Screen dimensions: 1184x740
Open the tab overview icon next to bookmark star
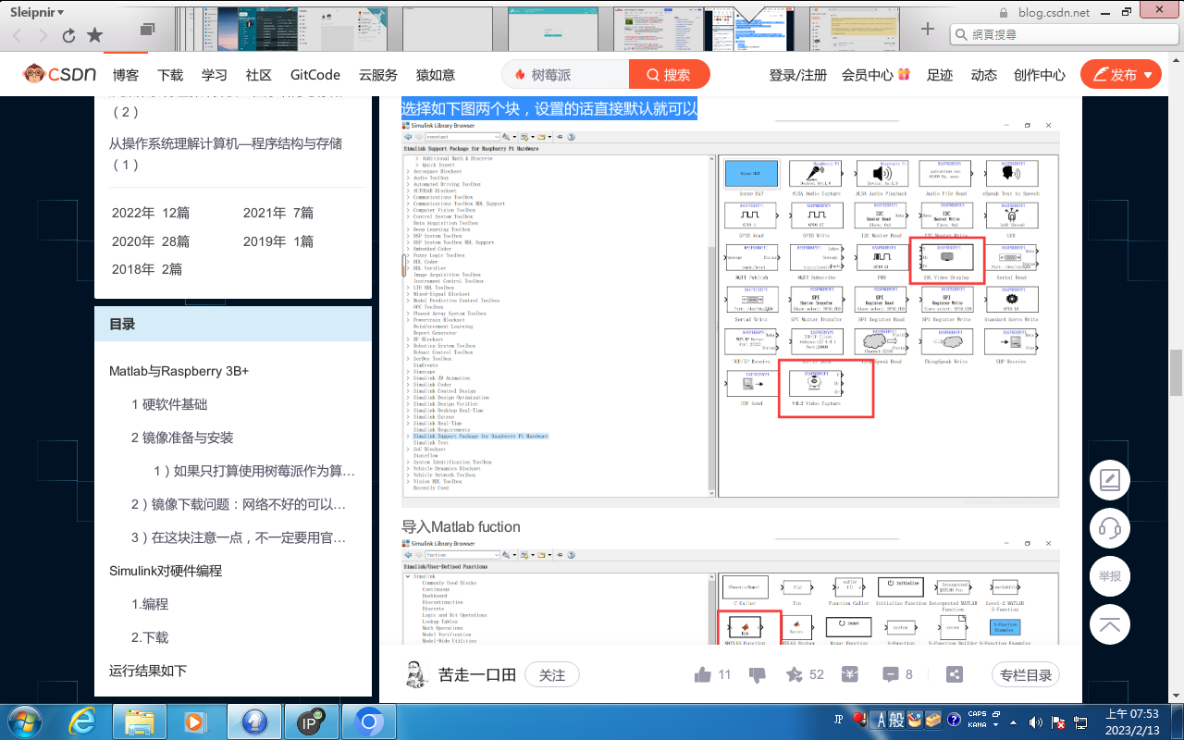(x=147, y=31)
